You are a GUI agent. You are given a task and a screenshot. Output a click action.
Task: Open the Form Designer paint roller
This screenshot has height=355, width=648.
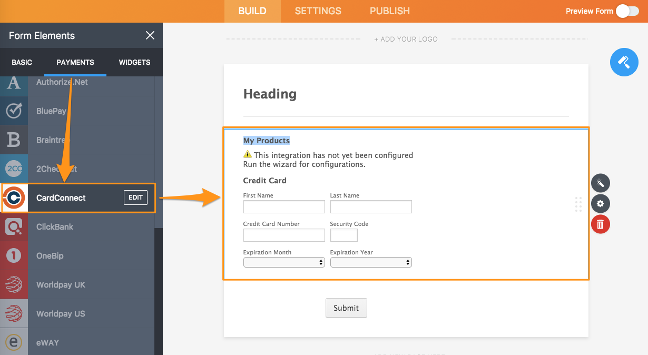(624, 62)
